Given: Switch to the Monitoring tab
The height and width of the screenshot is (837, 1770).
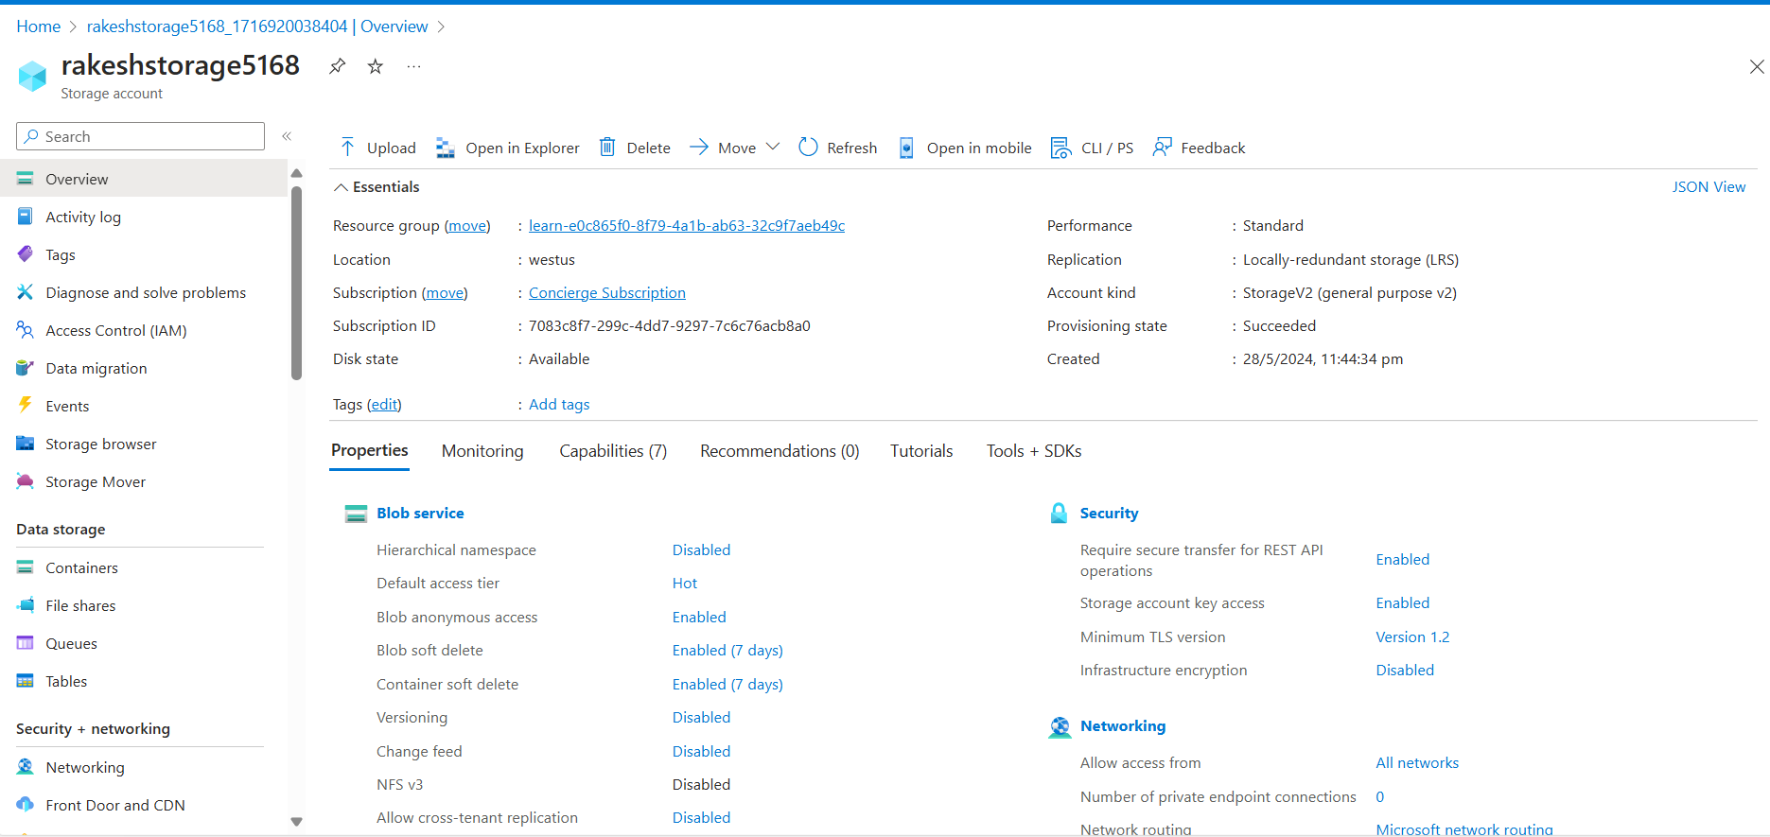Looking at the screenshot, I should tap(482, 451).
